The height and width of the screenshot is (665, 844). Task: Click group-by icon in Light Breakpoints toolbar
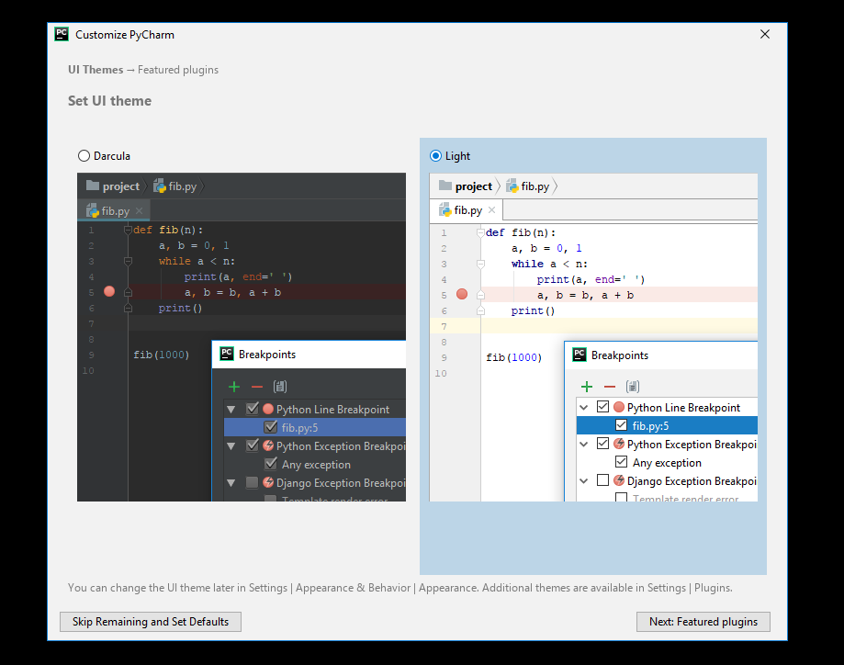pyautogui.click(x=633, y=387)
